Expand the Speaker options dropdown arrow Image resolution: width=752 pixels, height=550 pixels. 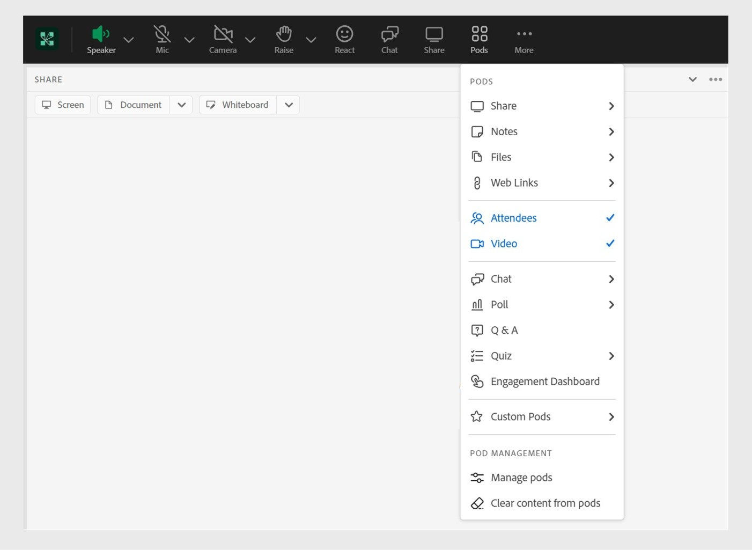click(x=129, y=40)
